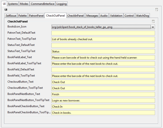Open the Validation sub-tab
The height and width of the screenshot is (128, 163).
click(116, 16)
